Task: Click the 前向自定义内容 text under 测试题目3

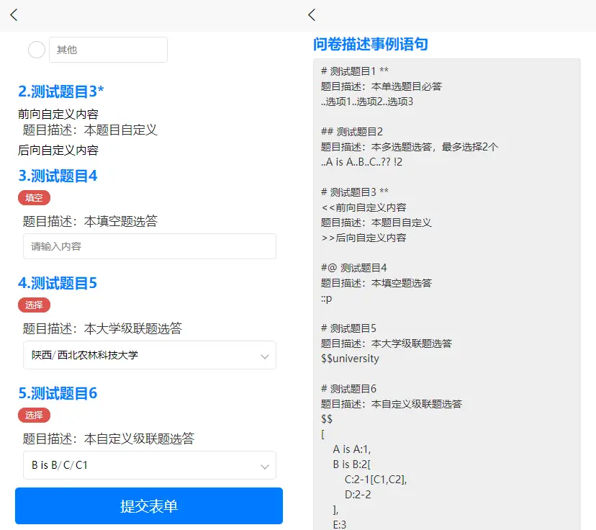Action: click(58, 114)
